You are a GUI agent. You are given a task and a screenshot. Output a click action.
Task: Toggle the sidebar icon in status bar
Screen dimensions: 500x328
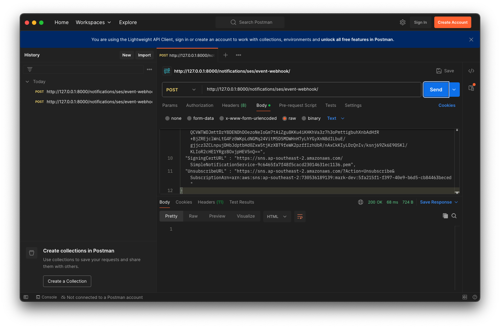(26, 297)
